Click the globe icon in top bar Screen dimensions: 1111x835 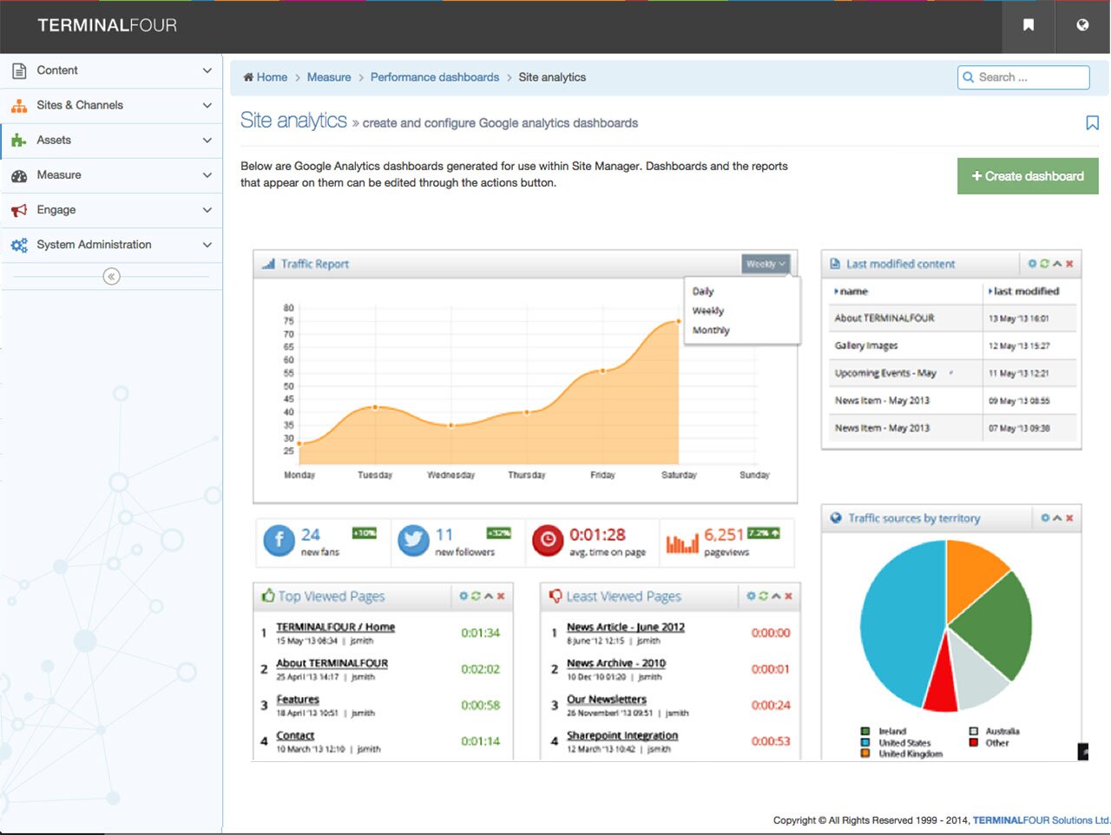[1082, 25]
